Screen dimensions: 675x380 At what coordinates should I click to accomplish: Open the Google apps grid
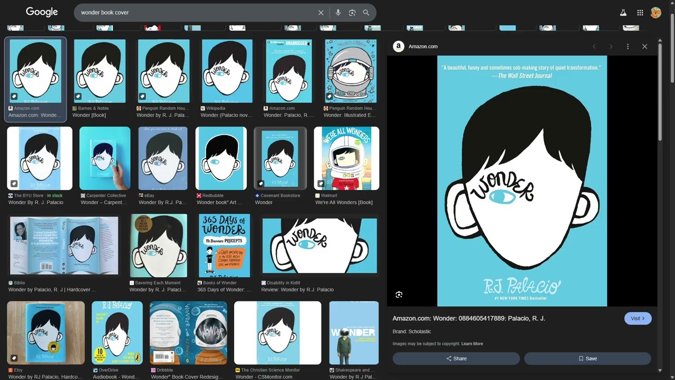point(640,13)
